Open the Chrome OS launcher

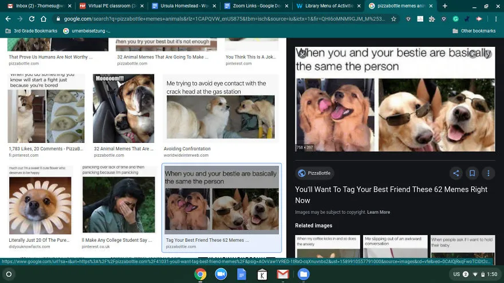pos(9,274)
